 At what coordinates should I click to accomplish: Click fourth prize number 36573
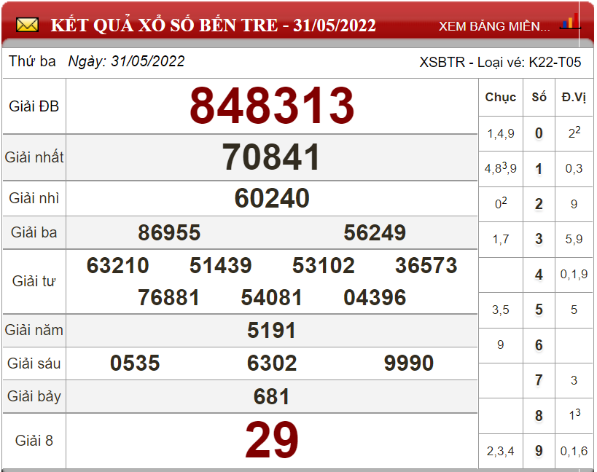pos(426,265)
